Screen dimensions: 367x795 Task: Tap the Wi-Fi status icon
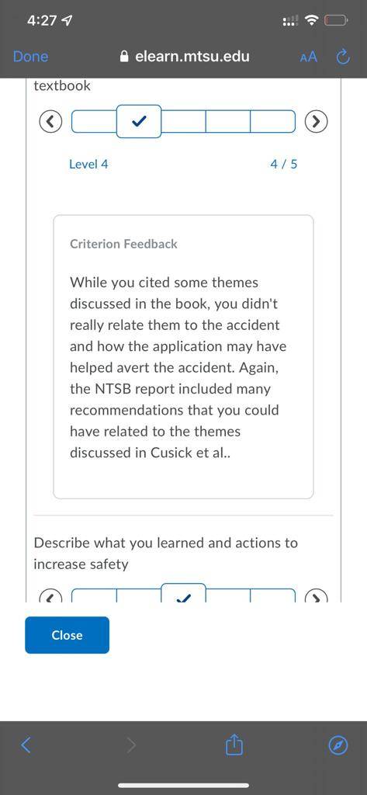[313, 20]
